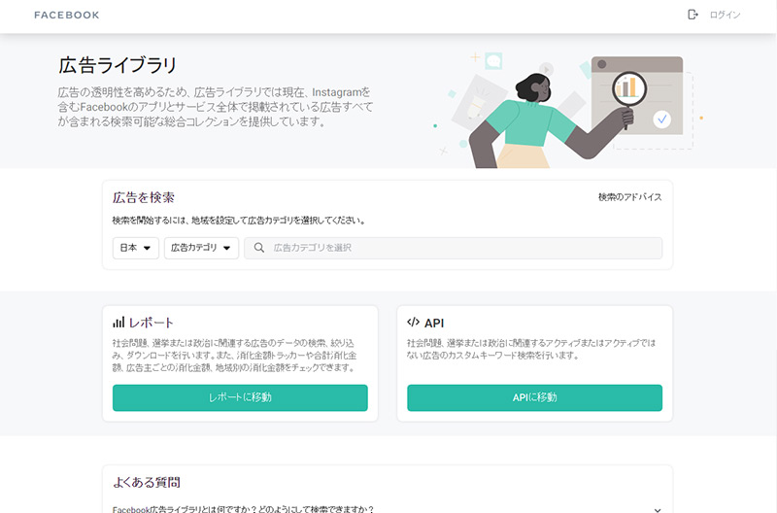Image resolution: width=777 pixels, height=513 pixels.
Task: Open the 日本 country dropdown
Action: pos(135,248)
